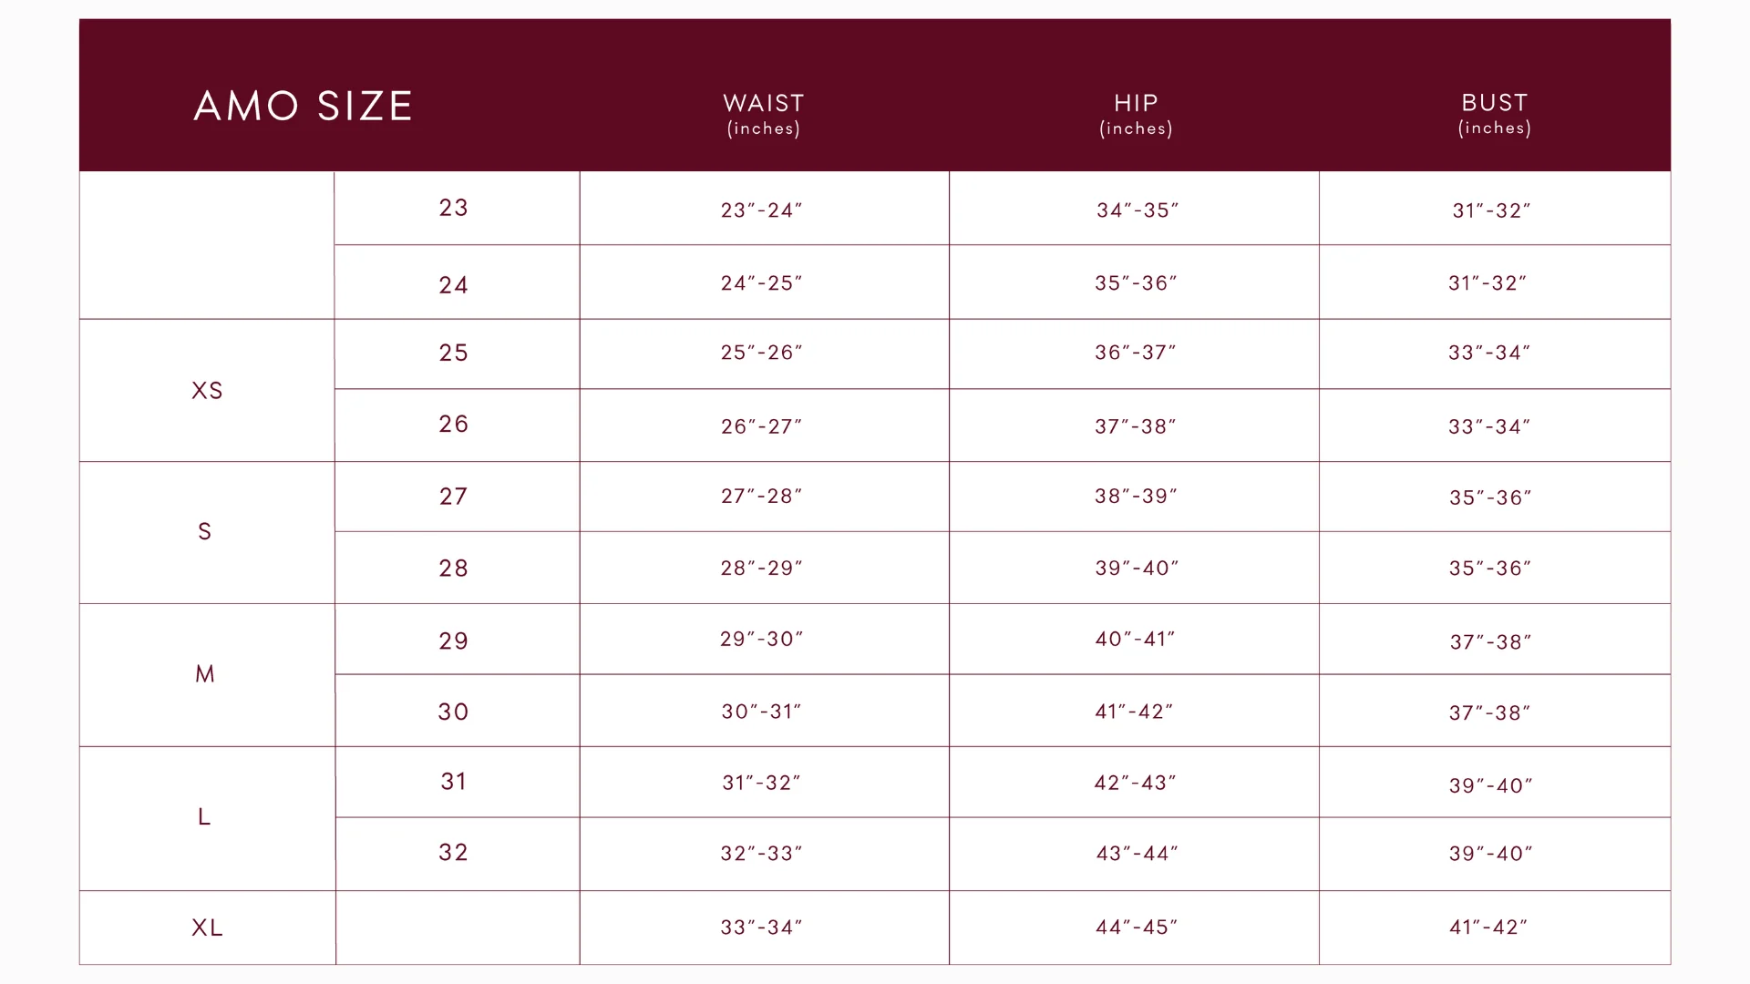
Task: Select the WAIST (inches) column header
Action: coord(764,114)
